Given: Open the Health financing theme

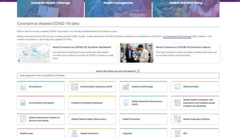Looking at the screenshot, I should (143, 119).
